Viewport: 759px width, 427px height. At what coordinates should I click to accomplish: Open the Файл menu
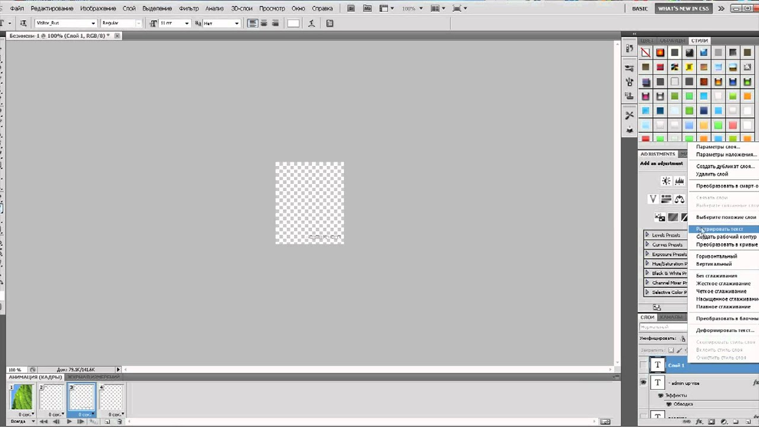point(17,9)
